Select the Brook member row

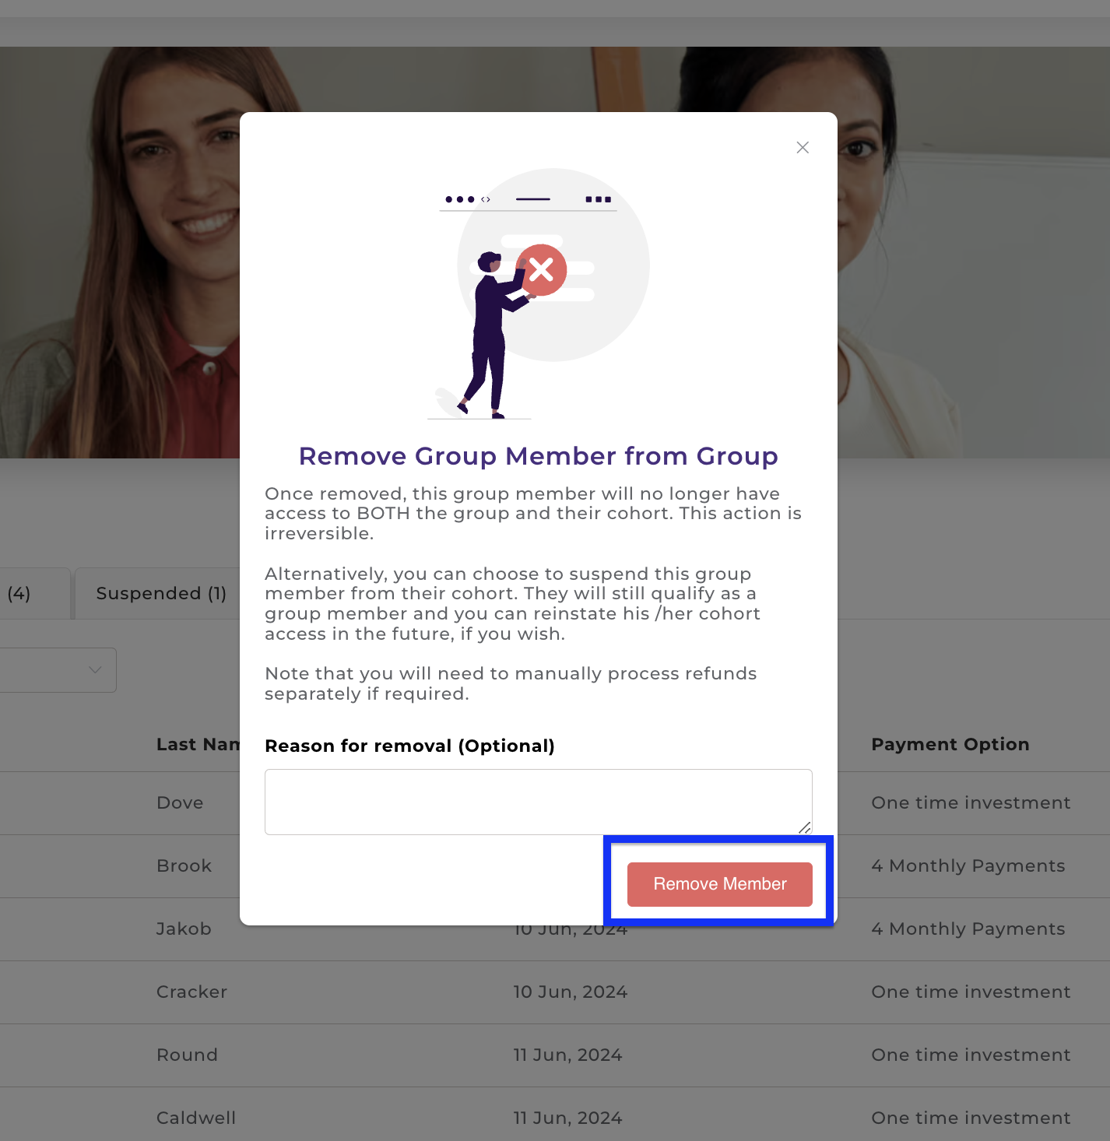click(x=555, y=866)
